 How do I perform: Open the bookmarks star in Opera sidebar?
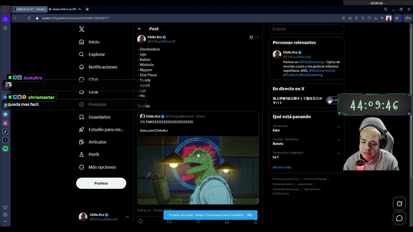5,28
